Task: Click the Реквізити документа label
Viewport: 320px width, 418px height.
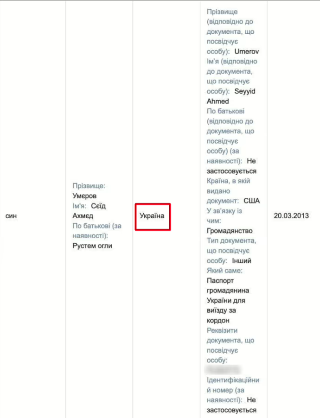Action: coord(230,340)
